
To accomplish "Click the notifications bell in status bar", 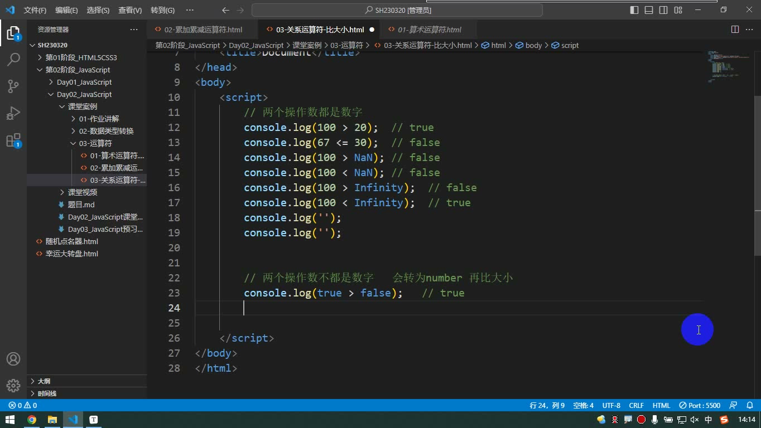I will (x=749, y=405).
